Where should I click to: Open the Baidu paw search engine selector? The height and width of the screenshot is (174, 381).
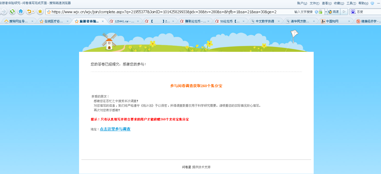[353, 12]
